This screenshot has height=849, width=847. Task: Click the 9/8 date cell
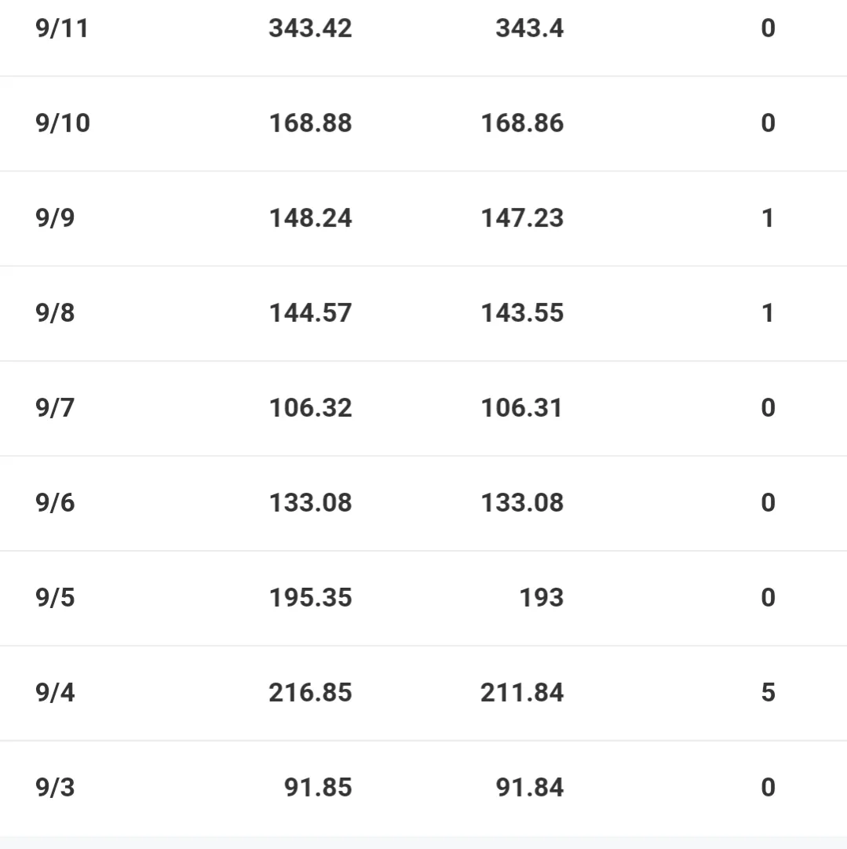(55, 313)
